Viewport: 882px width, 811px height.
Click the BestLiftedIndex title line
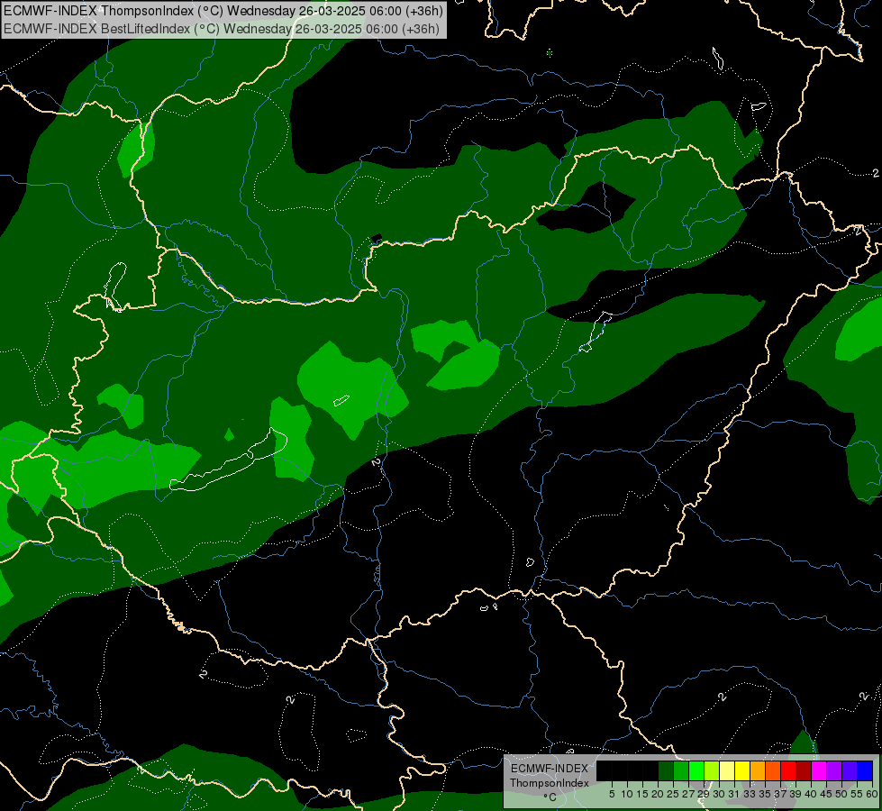(x=221, y=29)
